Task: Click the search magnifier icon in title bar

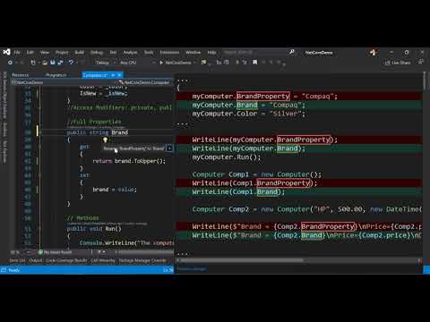Action: coord(292,52)
